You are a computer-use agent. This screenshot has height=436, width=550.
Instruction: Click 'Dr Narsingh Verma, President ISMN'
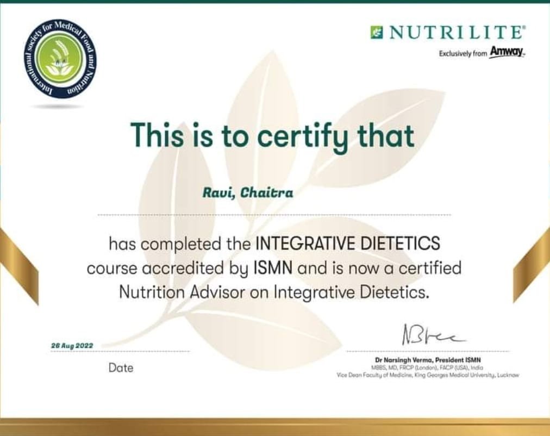tap(428, 360)
